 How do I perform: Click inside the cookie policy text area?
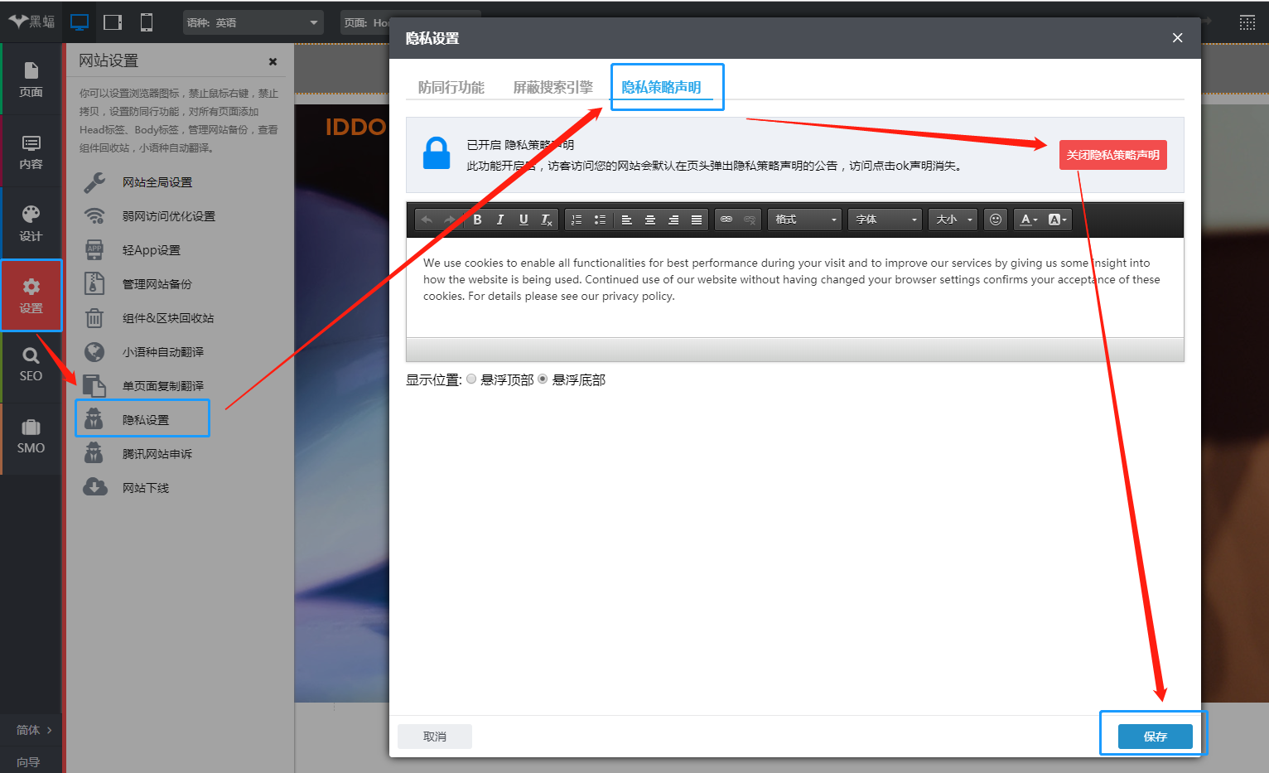(x=794, y=286)
